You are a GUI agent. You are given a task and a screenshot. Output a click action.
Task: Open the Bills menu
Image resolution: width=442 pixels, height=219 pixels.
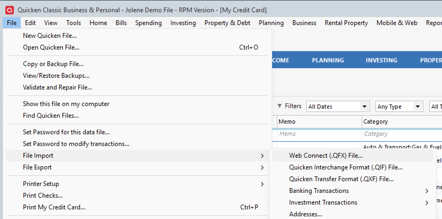tap(121, 23)
